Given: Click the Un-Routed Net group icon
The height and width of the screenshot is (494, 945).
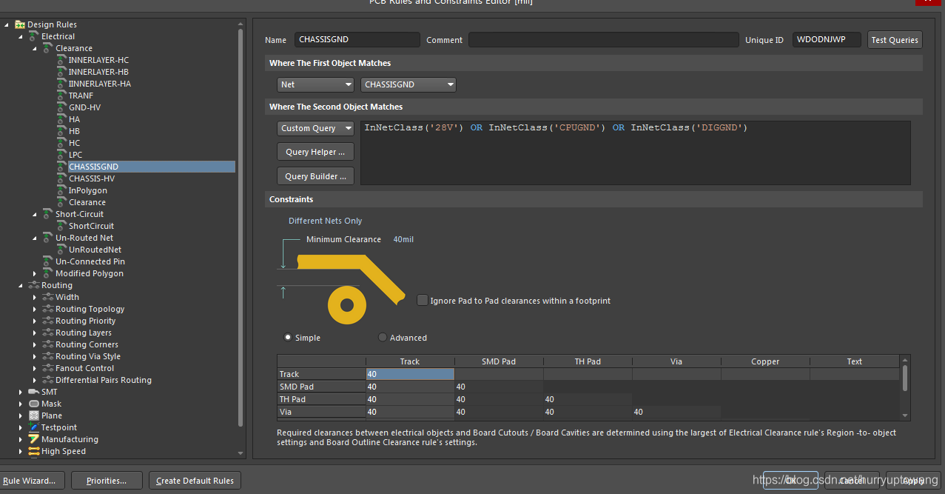Looking at the screenshot, I should click(48, 238).
